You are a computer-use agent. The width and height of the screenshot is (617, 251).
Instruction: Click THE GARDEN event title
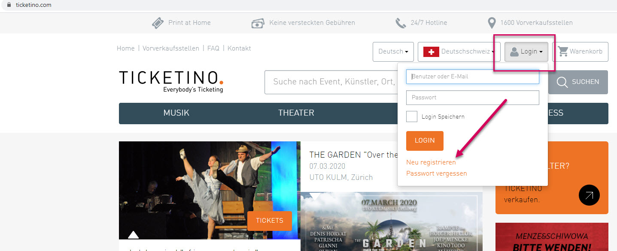(354, 155)
